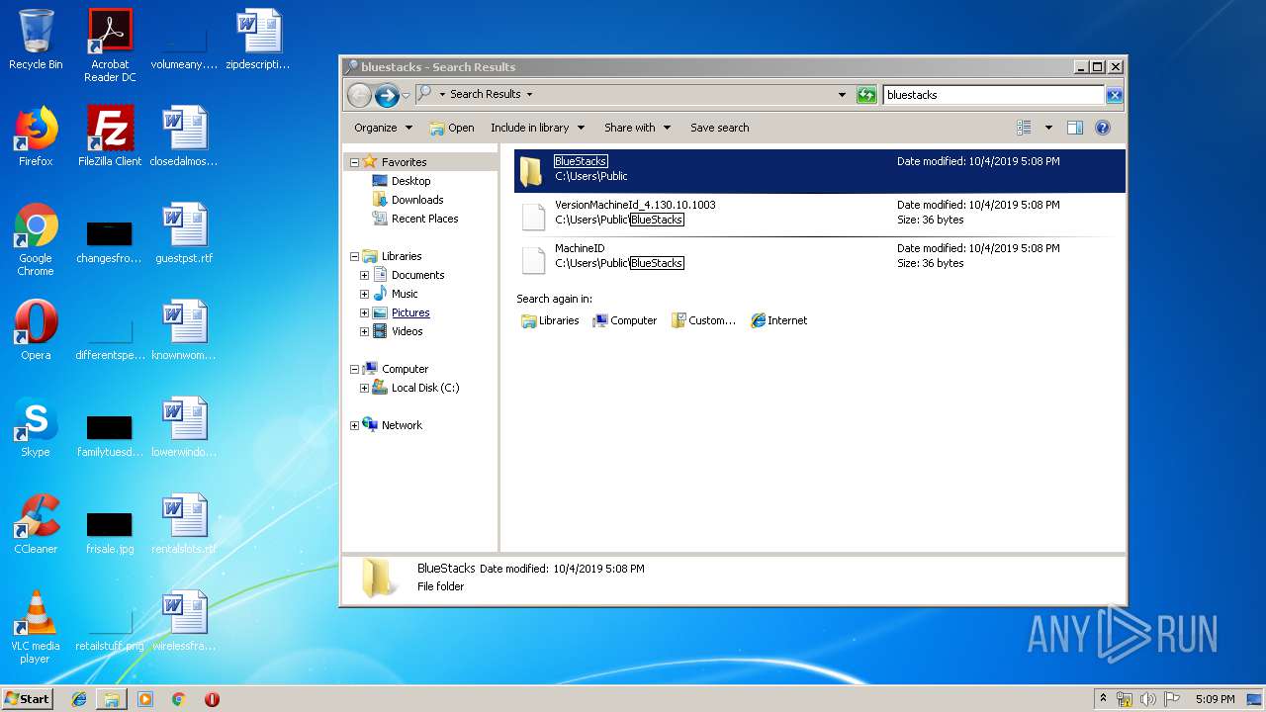
Task: Select frisale.jpg file on desktop
Action: pos(110,532)
